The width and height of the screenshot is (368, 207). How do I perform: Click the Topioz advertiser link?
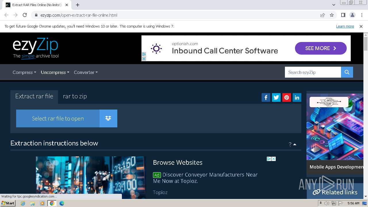point(160,192)
